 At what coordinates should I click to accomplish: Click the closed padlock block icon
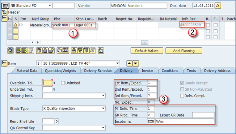(x=45, y=51)
